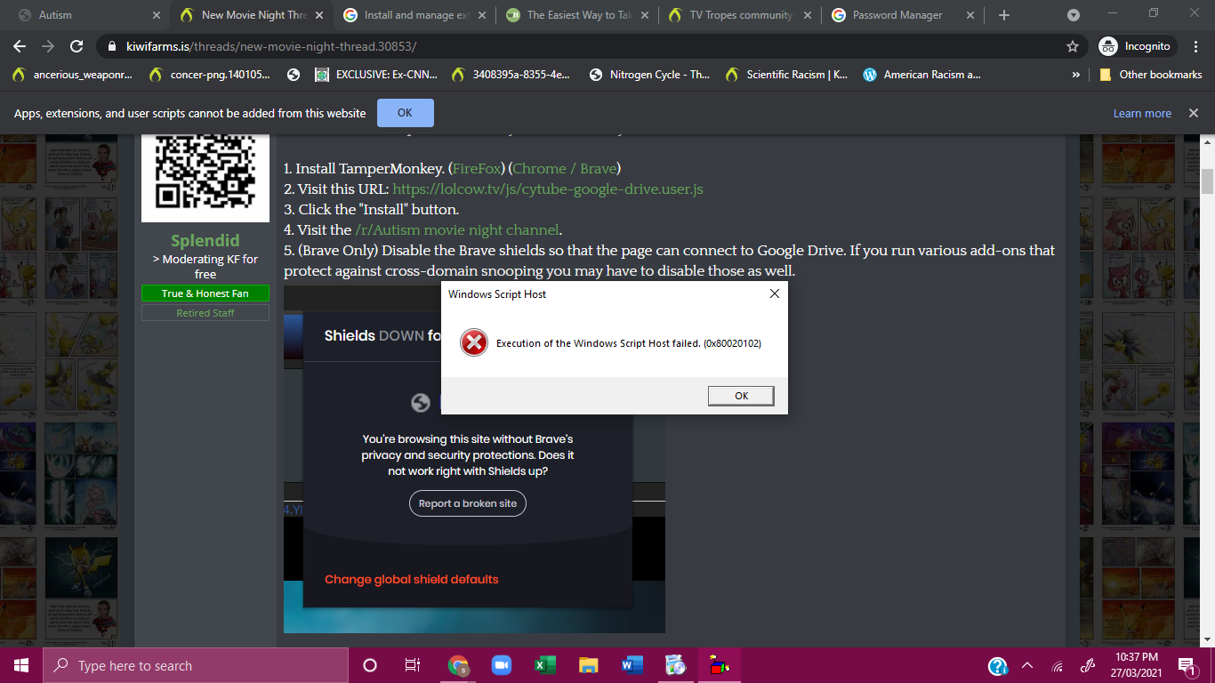Bookmark this page with star icon

[x=1073, y=46]
